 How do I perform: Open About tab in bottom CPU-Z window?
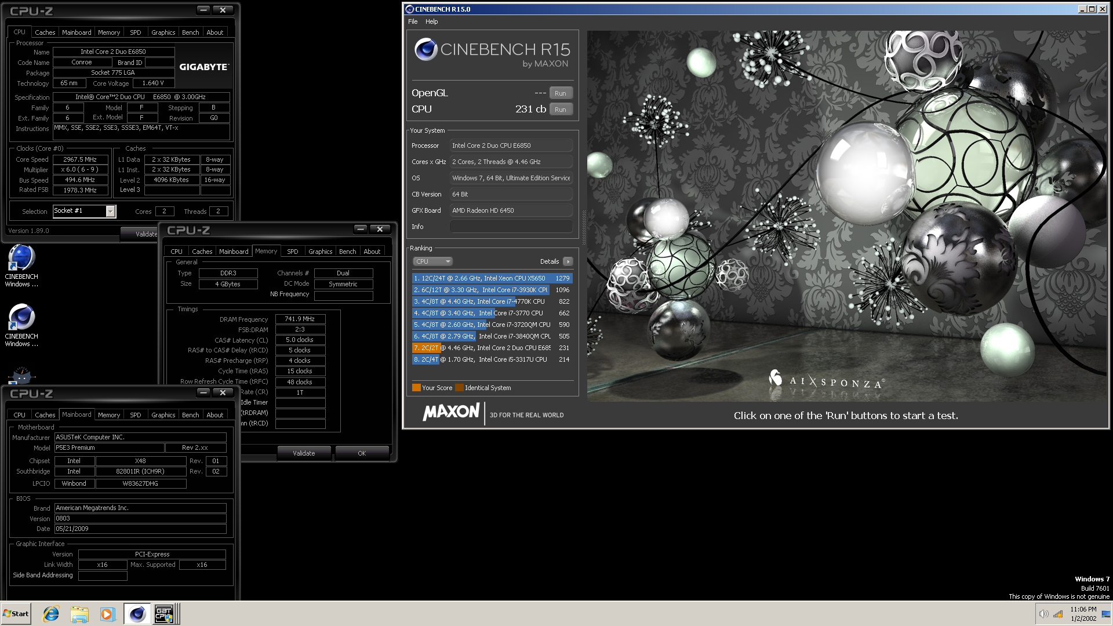[x=215, y=415]
